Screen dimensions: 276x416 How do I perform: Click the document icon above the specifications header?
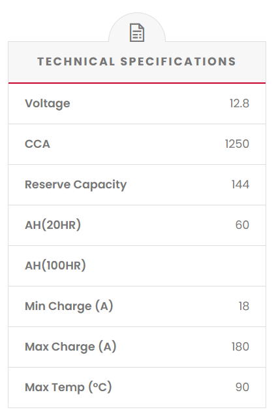137,33
